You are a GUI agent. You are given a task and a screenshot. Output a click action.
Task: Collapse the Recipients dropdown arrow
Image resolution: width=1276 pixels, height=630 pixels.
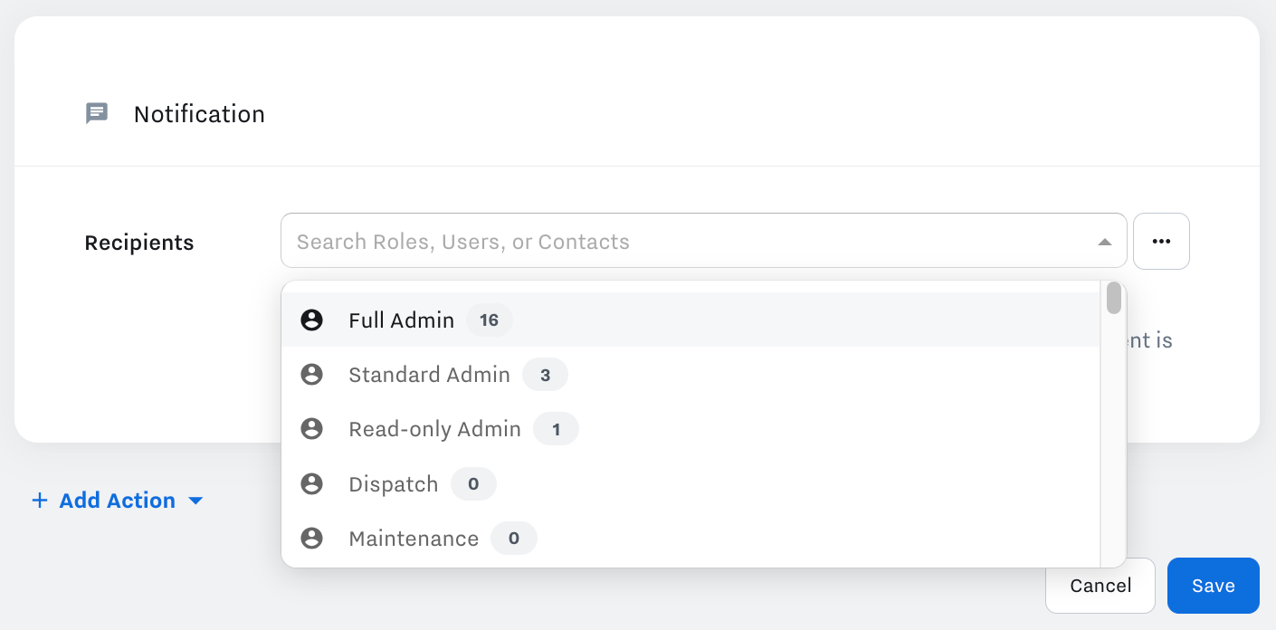pyautogui.click(x=1104, y=242)
